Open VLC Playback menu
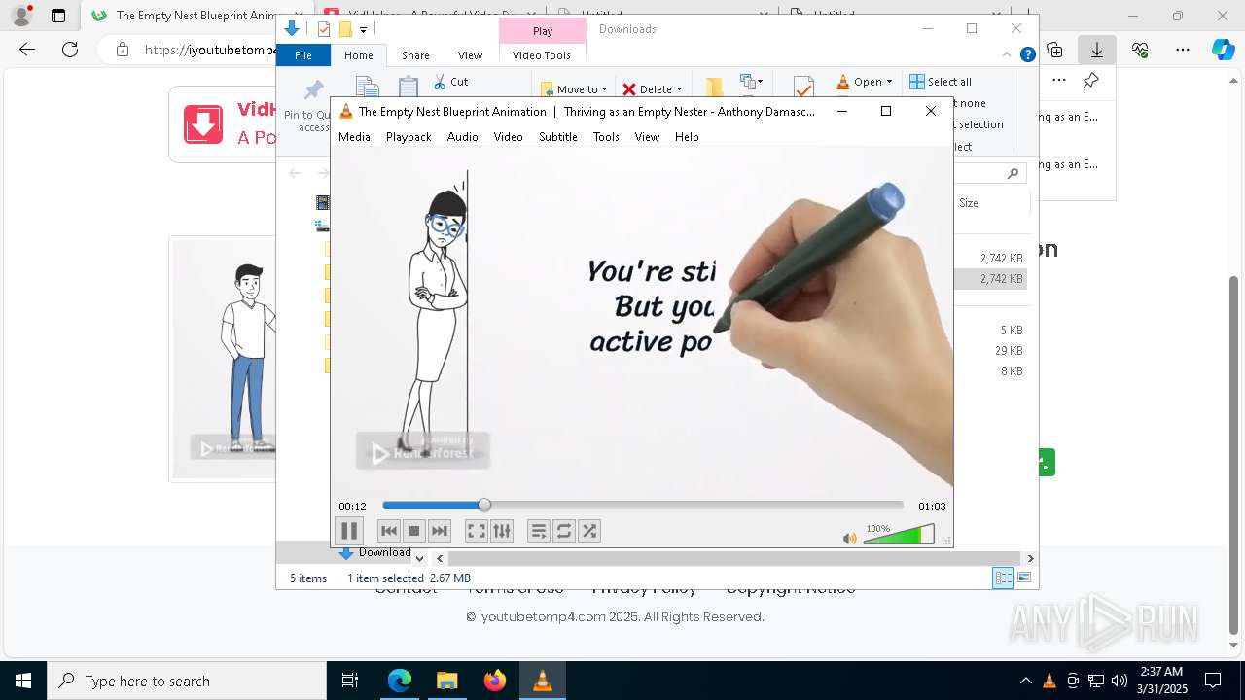 [409, 137]
